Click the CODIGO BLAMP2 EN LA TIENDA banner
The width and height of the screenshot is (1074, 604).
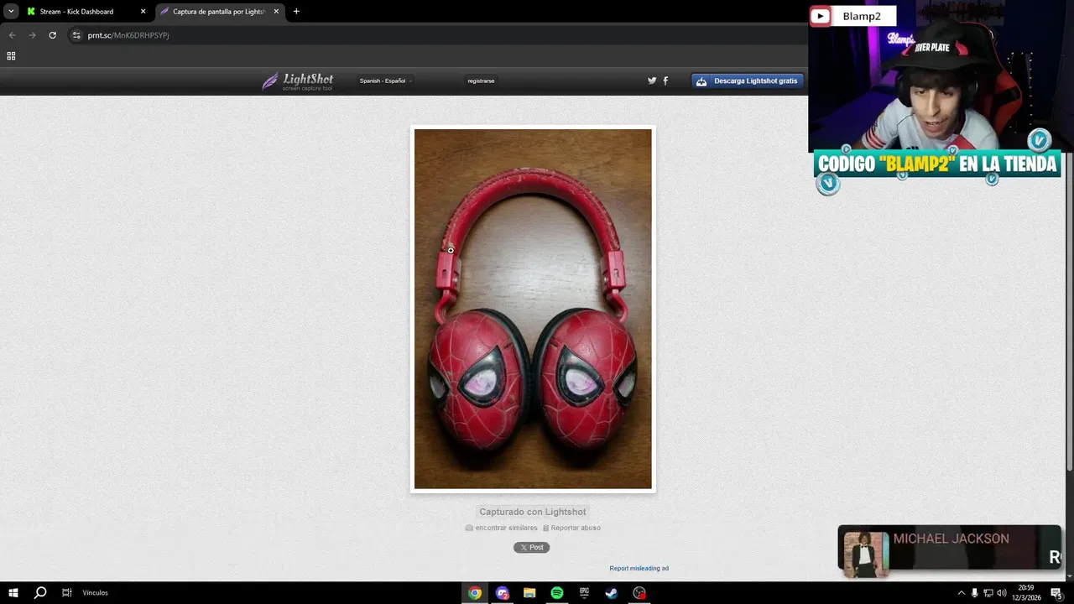937,164
